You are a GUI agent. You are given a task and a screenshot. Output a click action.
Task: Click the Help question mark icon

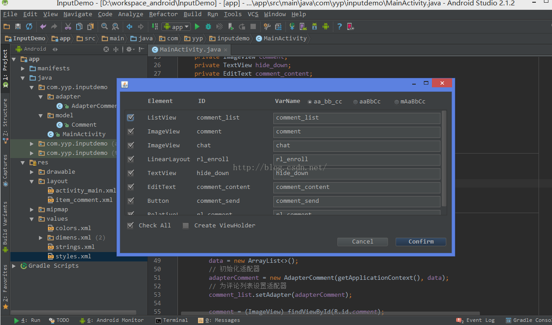340,27
